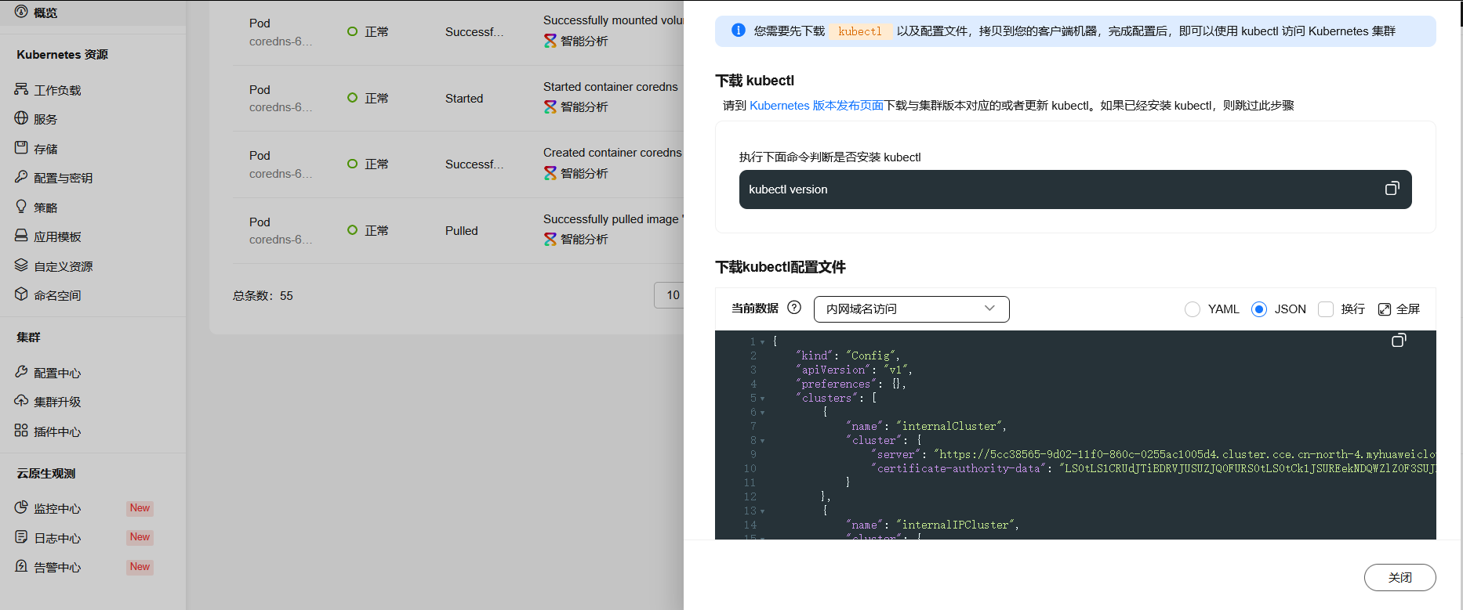
Task: Click the 告警中心 alert icon
Action: click(x=21, y=566)
